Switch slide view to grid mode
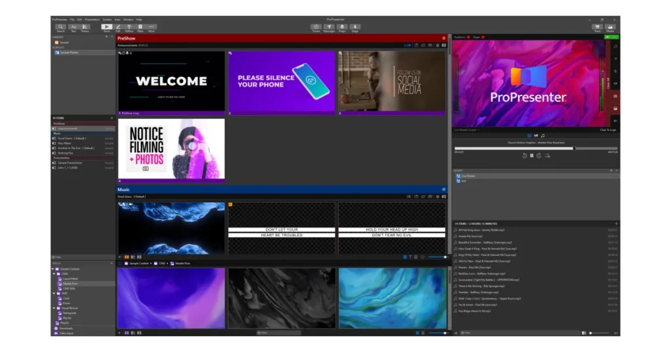671x352 pixels. [x=405, y=257]
